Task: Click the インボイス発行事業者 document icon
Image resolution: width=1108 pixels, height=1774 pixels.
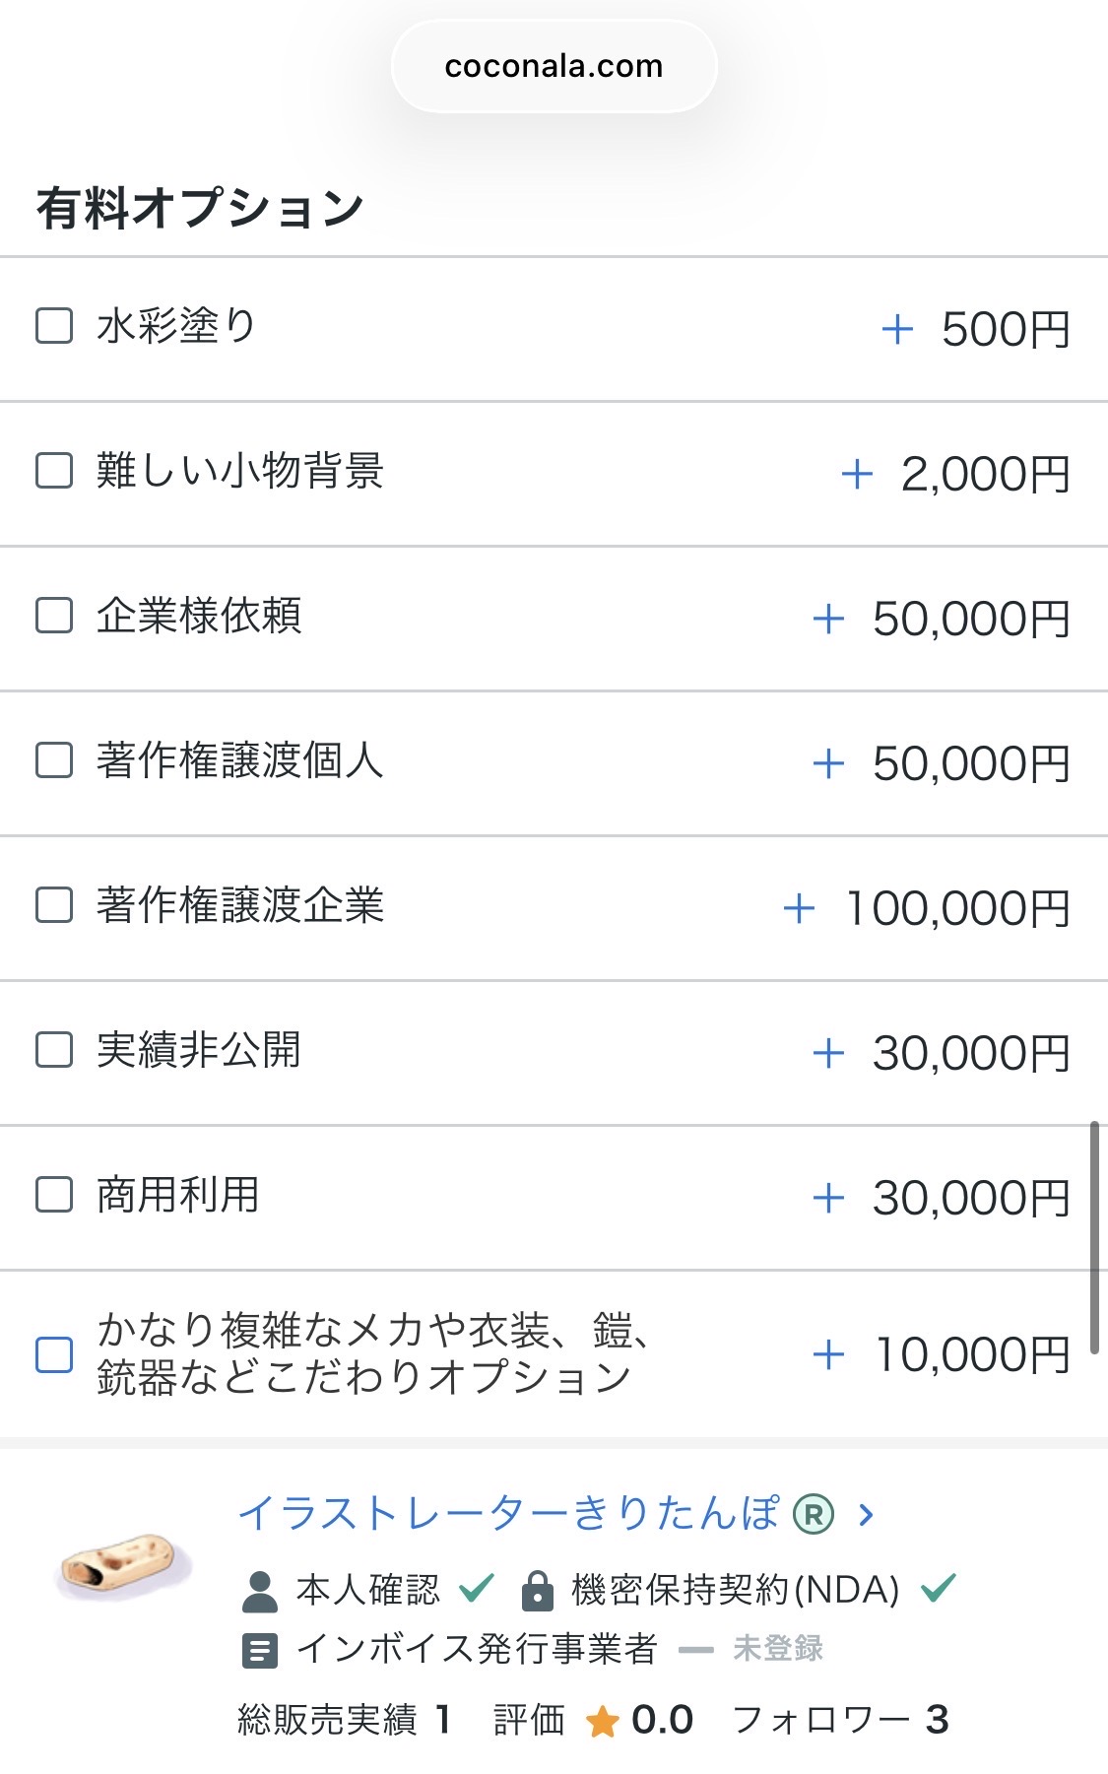Action: point(260,1650)
